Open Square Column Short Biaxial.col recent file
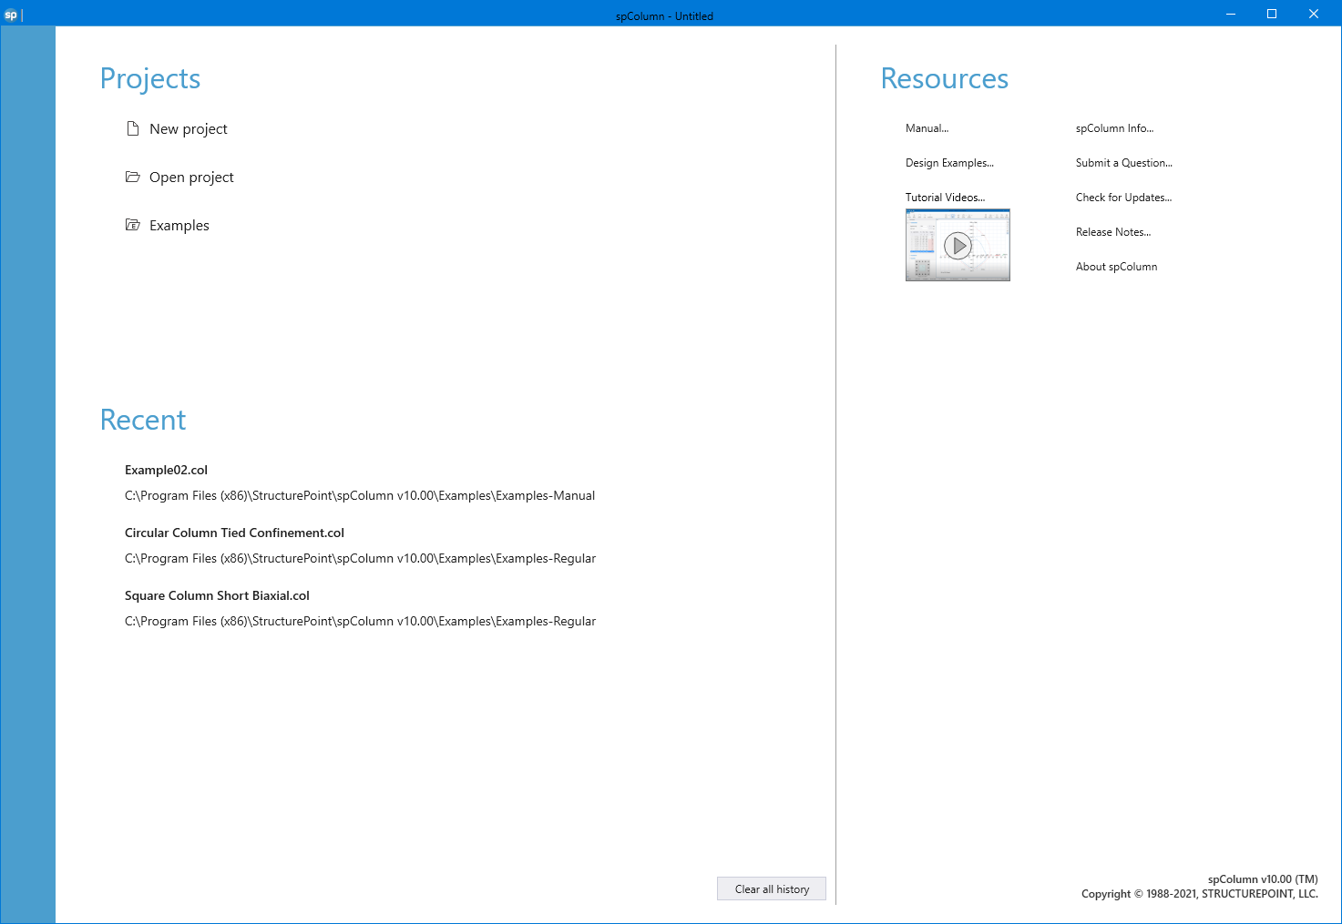Image resolution: width=1342 pixels, height=924 pixels. (x=217, y=596)
